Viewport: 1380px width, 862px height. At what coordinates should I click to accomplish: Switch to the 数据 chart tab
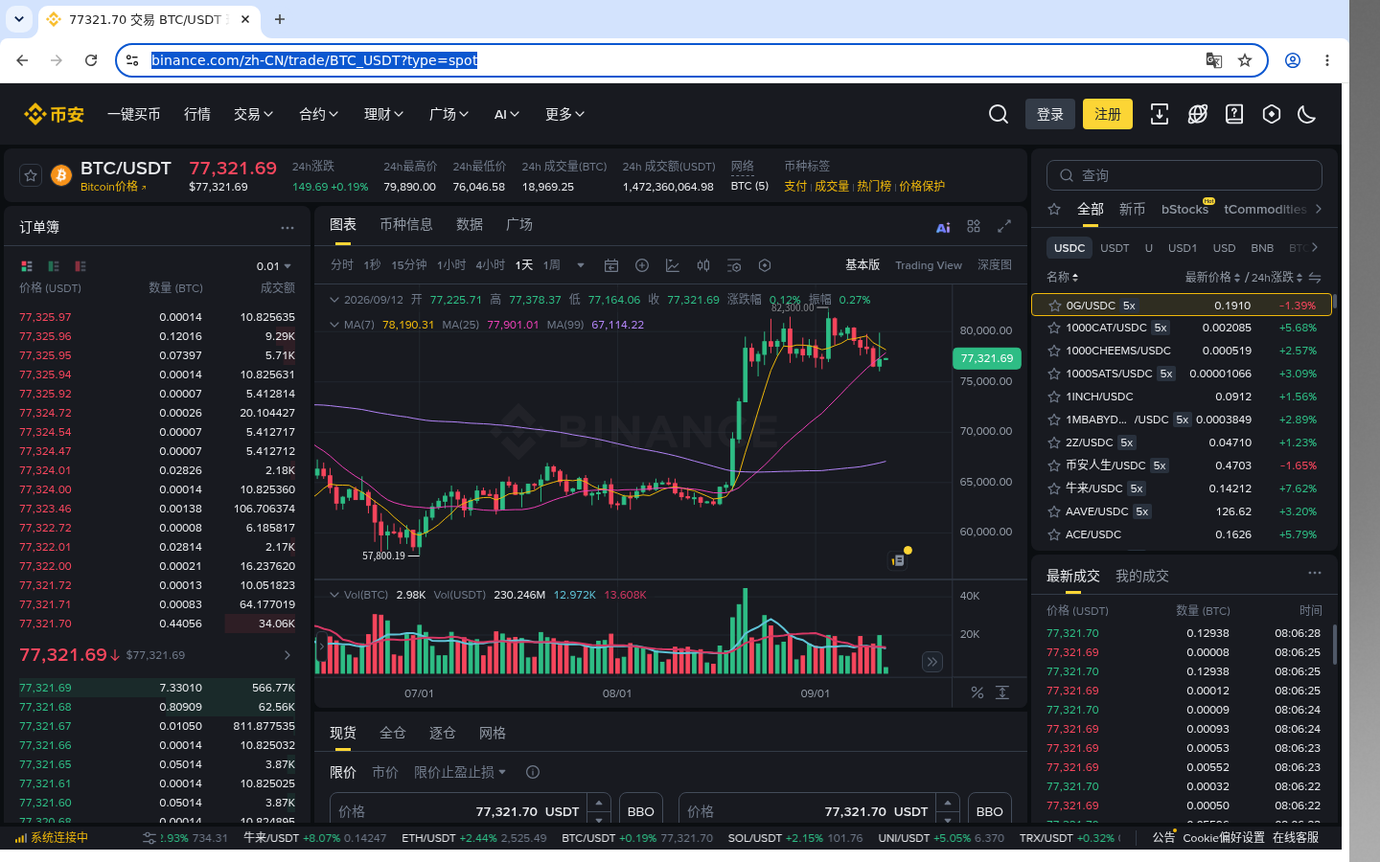tap(470, 224)
